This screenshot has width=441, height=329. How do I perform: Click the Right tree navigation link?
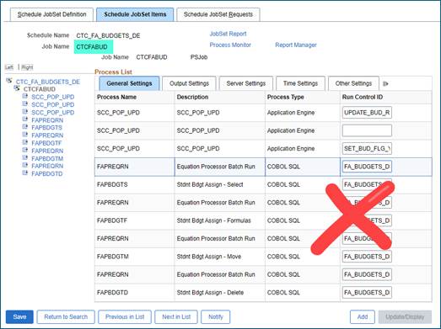tap(27, 67)
